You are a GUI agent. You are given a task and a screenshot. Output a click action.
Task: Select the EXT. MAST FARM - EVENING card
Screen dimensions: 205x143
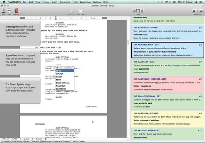167,119
